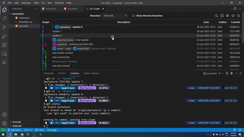The width and height of the screenshot is (244, 137).
Task: Open Git Graph repository settings gear
Action: [227, 16]
